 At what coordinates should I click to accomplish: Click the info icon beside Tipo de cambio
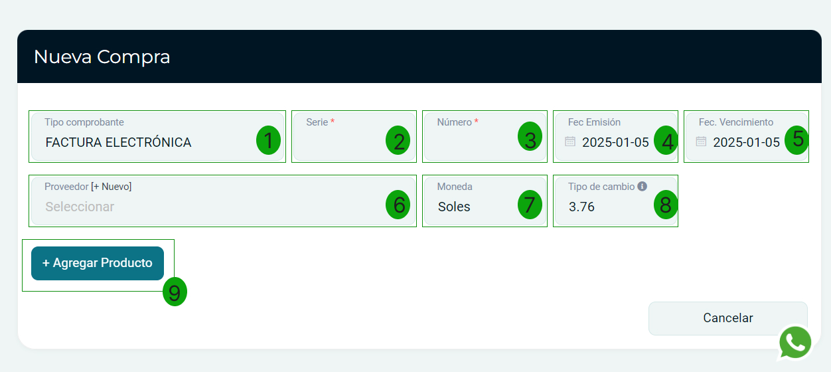pos(642,187)
